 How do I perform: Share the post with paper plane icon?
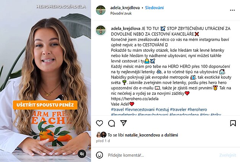pos(123,123)
